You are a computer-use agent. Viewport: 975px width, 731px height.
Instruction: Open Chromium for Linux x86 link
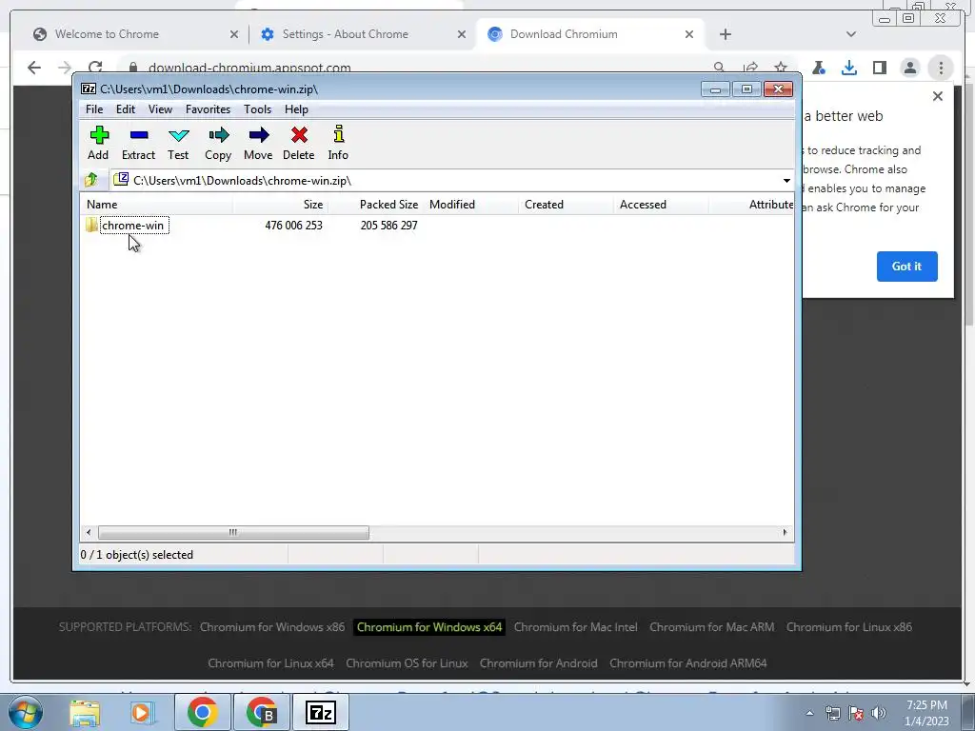(848, 627)
